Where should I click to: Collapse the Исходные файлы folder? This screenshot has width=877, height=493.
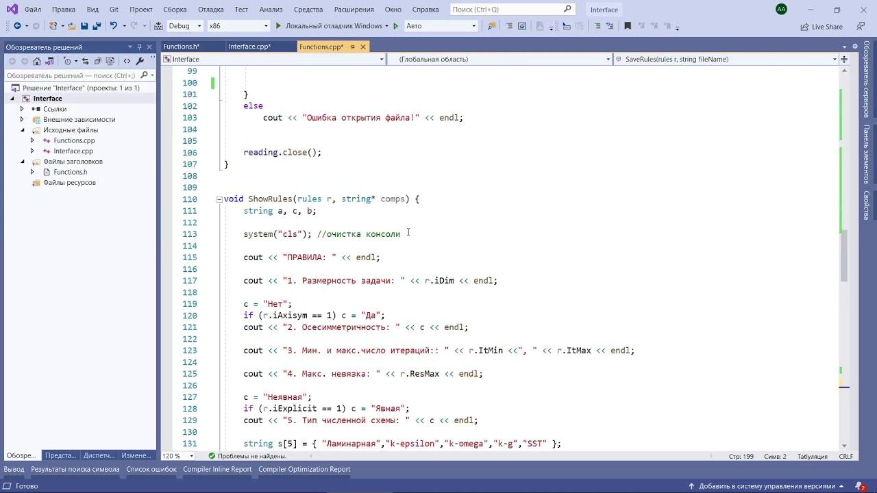[22, 130]
